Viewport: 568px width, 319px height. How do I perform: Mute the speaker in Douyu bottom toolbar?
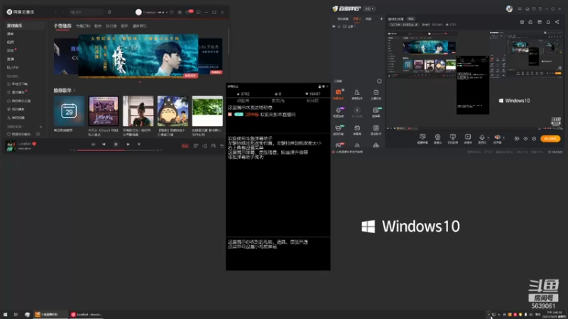(x=498, y=138)
